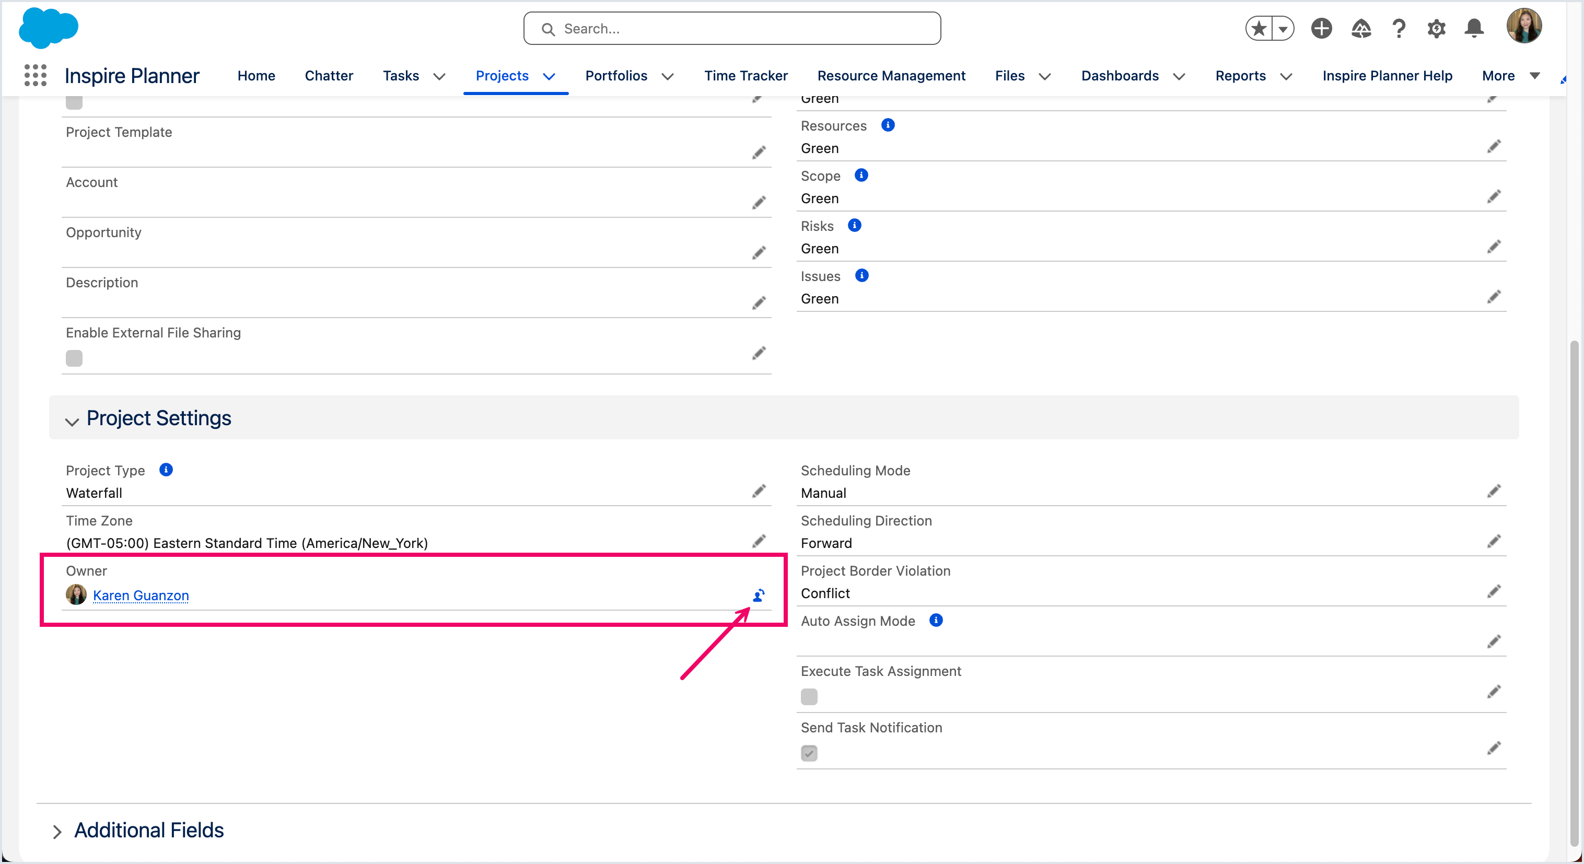Edit Send Task Notification pencil icon
The height and width of the screenshot is (864, 1584).
tap(1494, 749)
